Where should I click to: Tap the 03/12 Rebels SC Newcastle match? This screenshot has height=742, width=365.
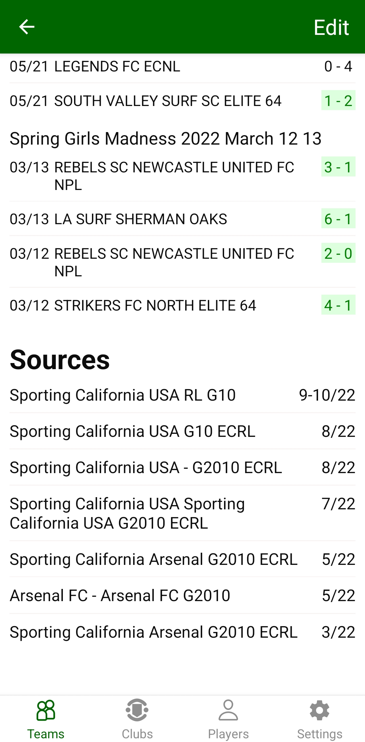pyautogui.click(x=182, y=262)
